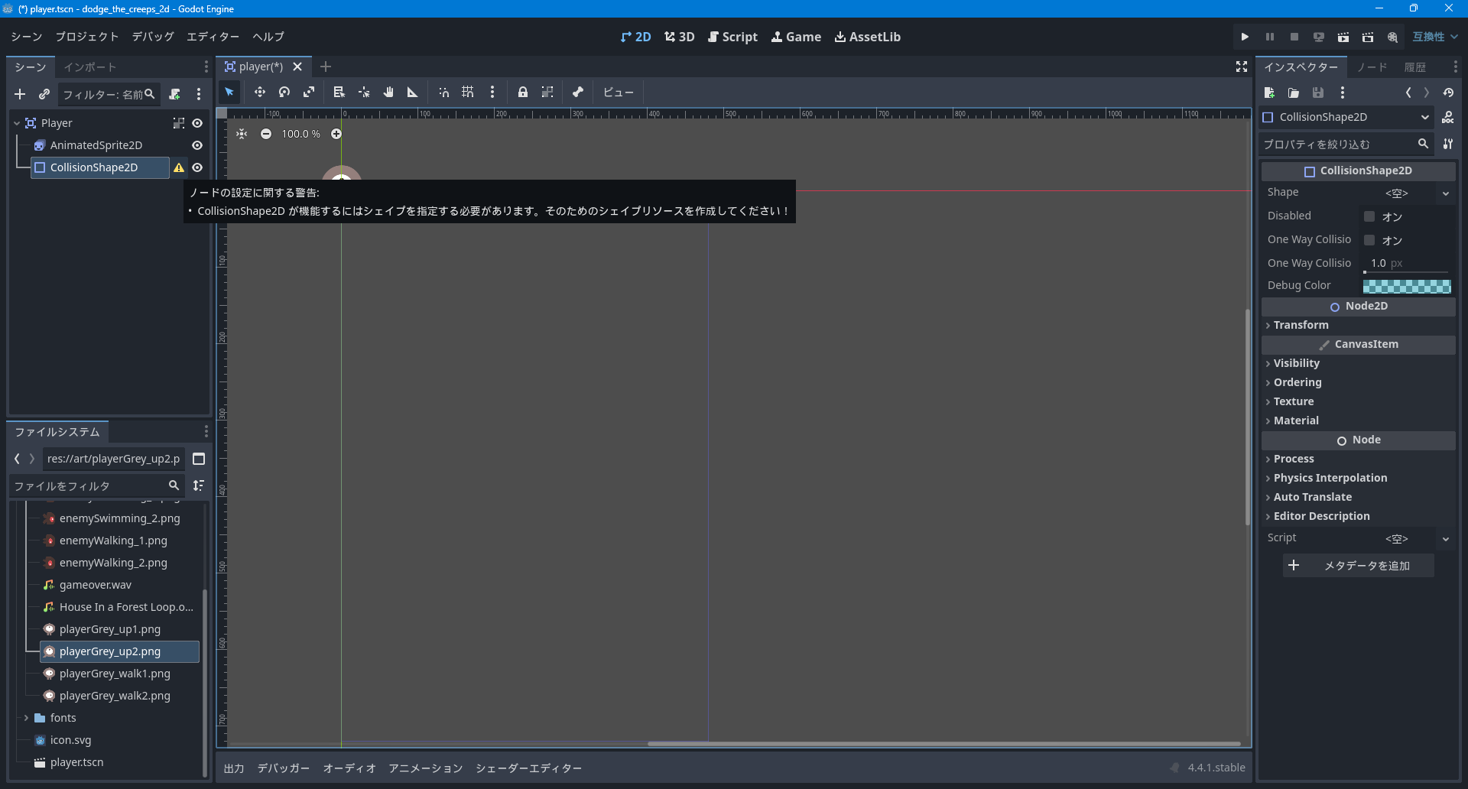Expand the fonts folder

[x=26, y=718]
